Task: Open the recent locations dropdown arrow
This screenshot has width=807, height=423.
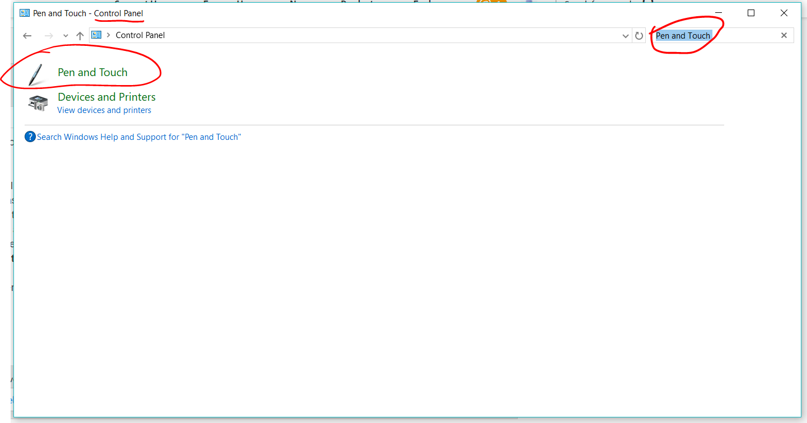Action: point(65,36)
